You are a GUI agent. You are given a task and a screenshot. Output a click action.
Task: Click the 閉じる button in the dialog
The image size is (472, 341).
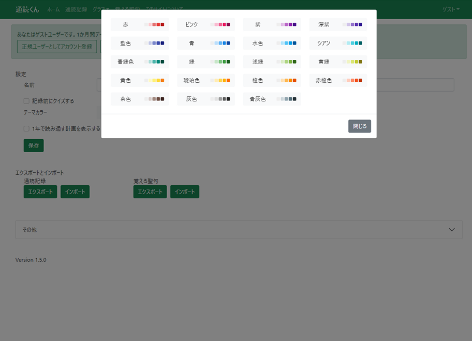(x=359, y=126)
